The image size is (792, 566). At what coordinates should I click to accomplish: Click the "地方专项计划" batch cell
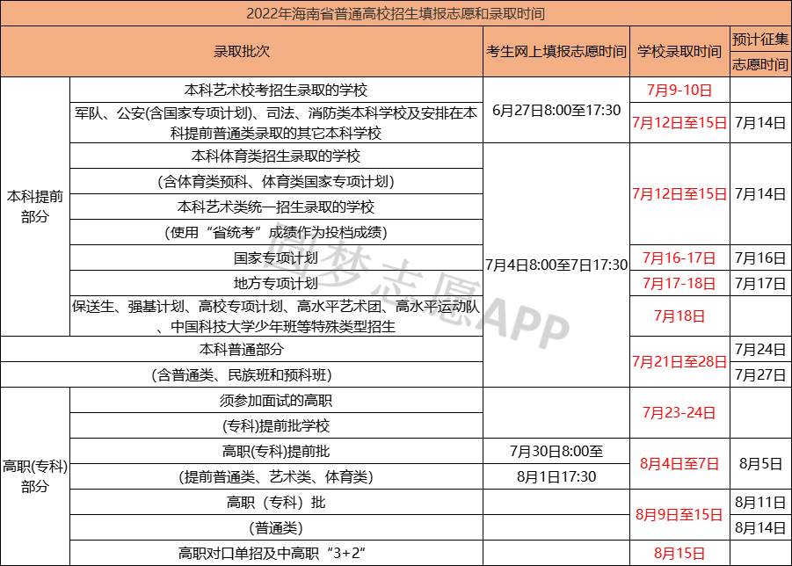[x=276, y=283]
